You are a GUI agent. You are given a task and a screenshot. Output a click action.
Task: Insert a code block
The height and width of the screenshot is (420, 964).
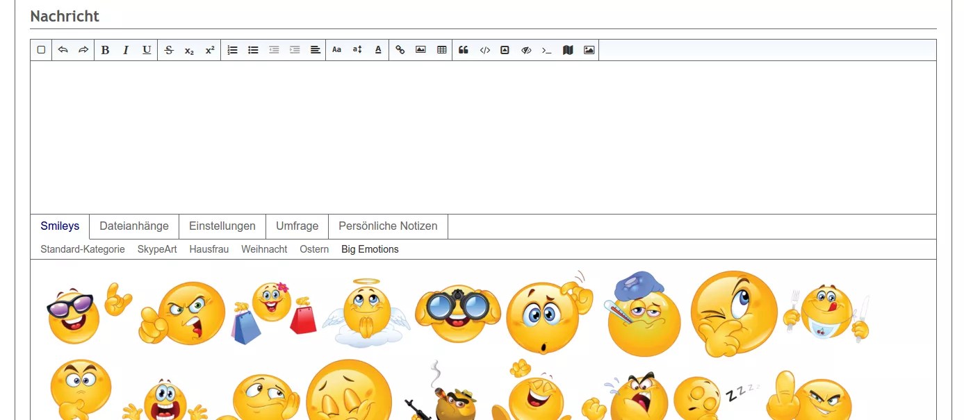pos(485,50)
